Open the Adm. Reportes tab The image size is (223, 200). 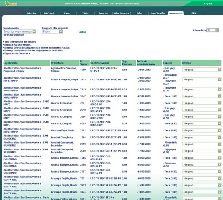[122, 13]
